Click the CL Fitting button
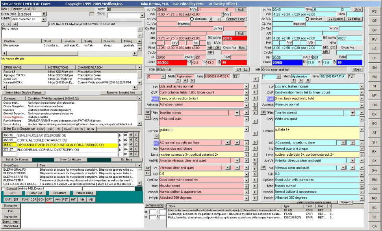This screenshot has height=231, width=382. point(354,19)
